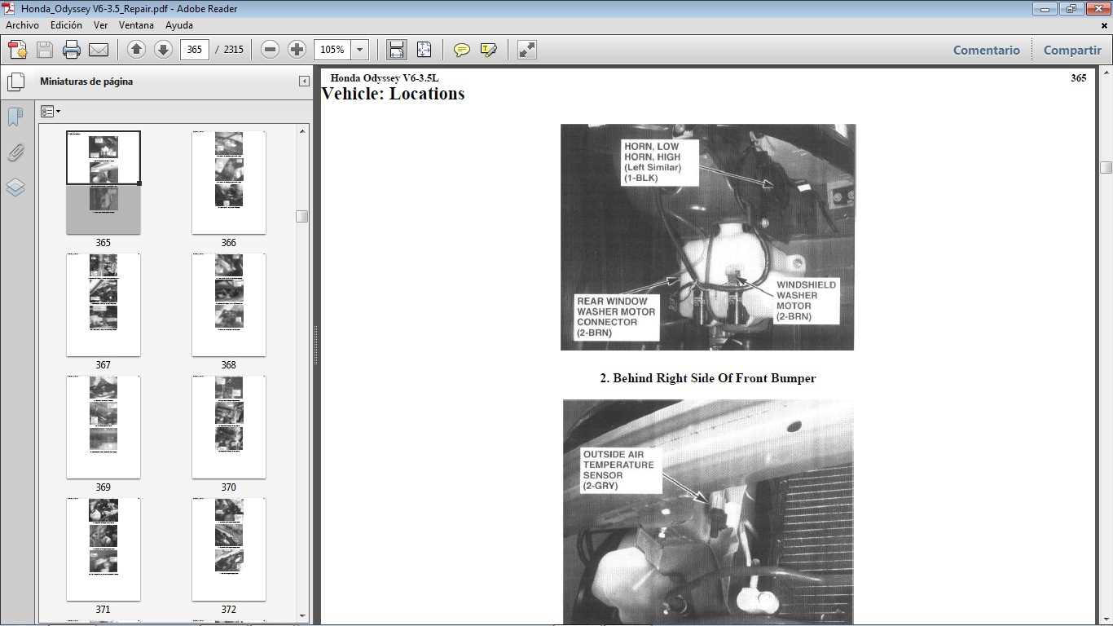Select the highlight text tool

(489, 50)
